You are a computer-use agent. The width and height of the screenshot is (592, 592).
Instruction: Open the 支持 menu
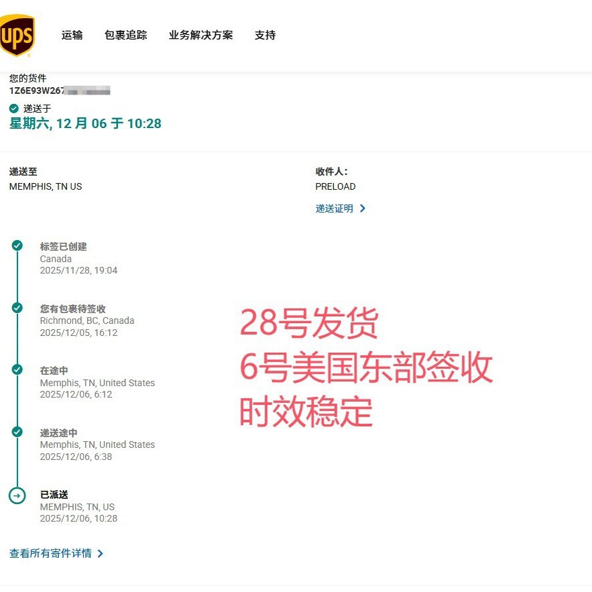(265, 35)
